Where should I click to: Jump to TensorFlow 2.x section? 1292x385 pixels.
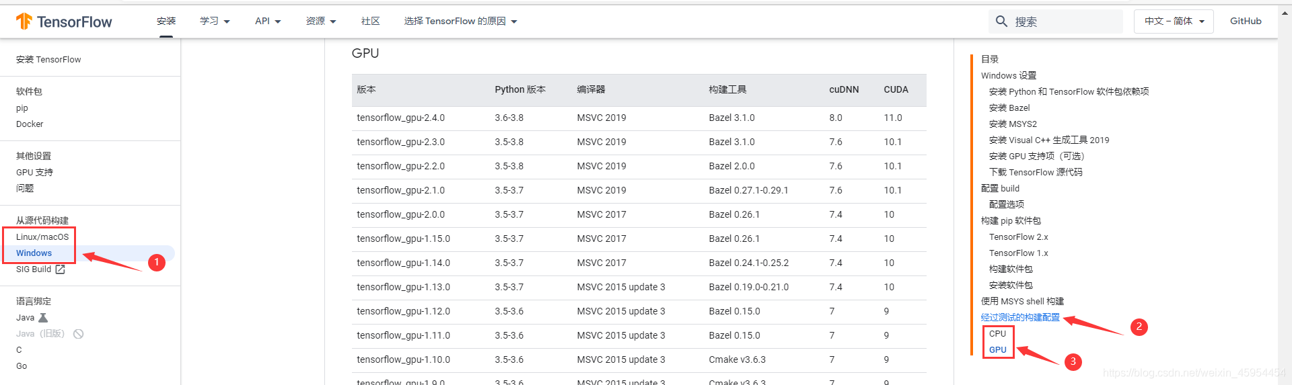coord(1019,237)
